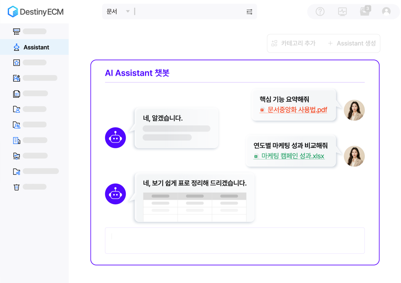Expand the 문서 search scope dropdown
Screen dimensions: 401x283
coord(117,11)
